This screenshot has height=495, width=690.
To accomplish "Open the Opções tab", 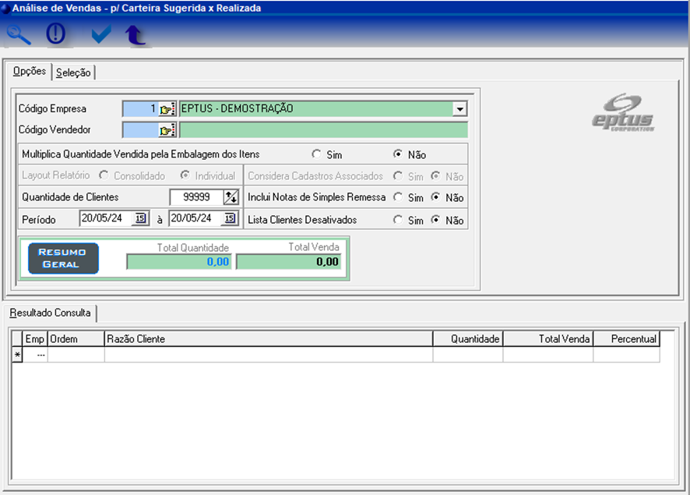I will coord(30,72).
